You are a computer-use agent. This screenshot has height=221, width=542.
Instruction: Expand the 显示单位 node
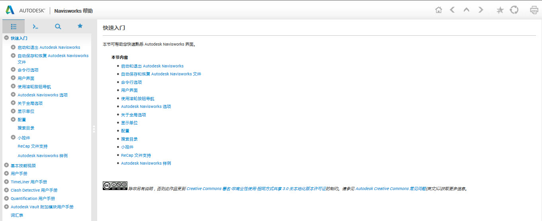pyautogui.click(x=13, y=111)
